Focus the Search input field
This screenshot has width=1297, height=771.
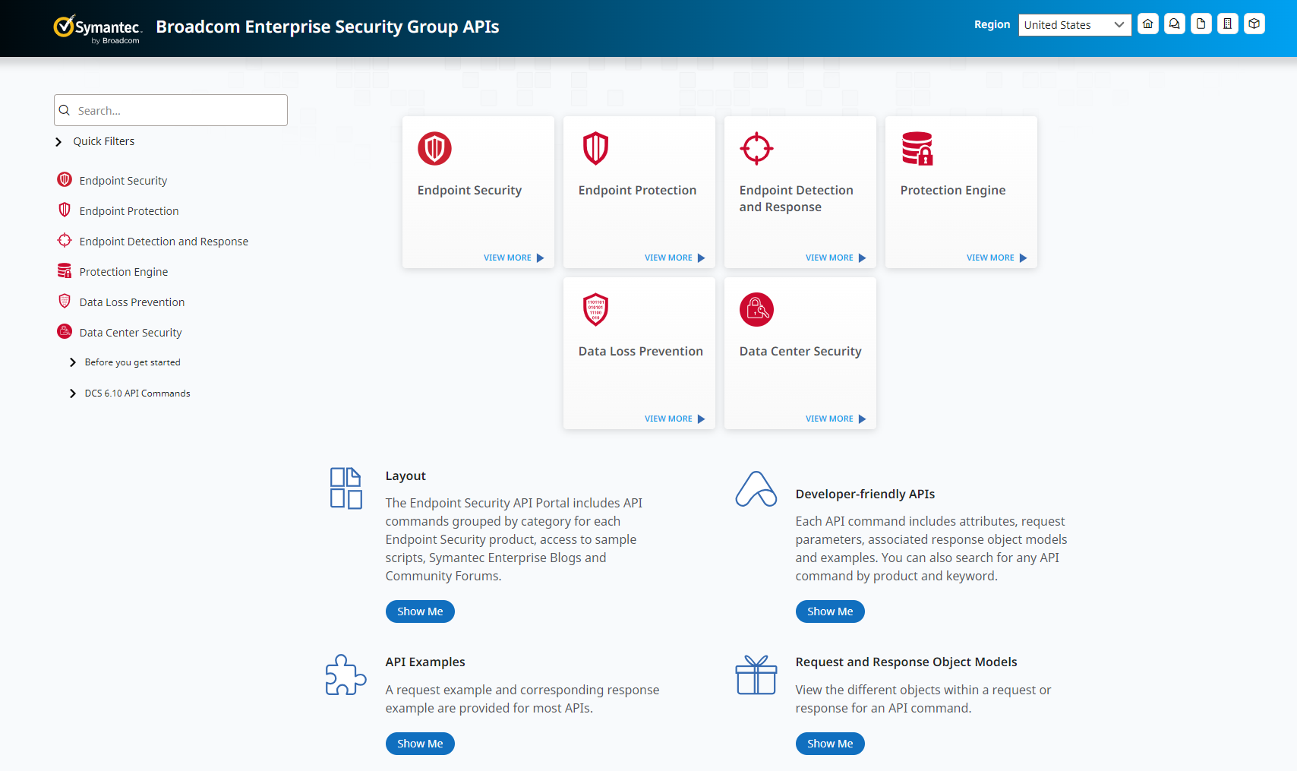(x=171, y=110)
